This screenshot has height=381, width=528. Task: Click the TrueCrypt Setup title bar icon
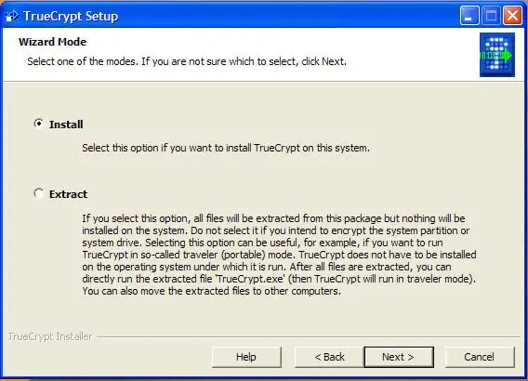tap(12, 16)
